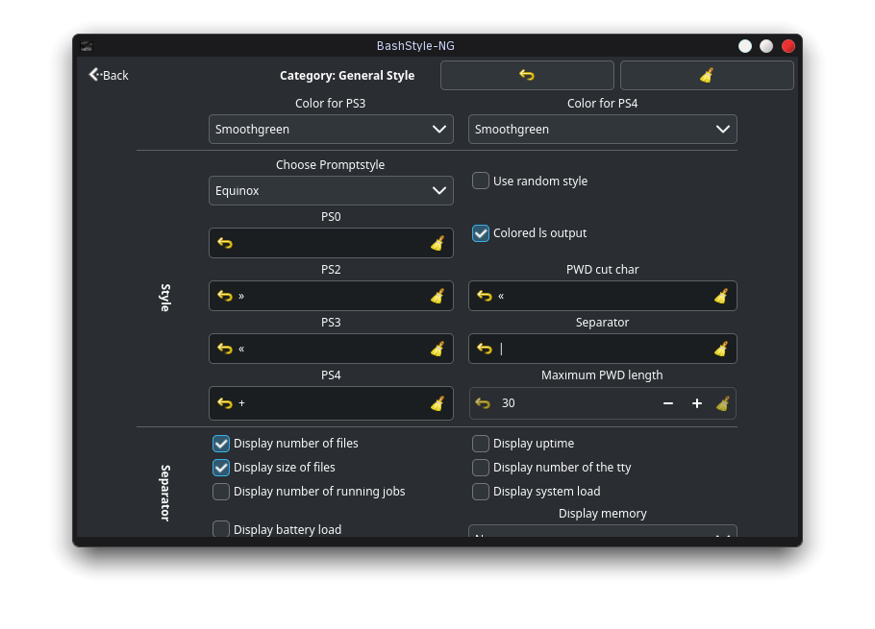Image resolution: width=875 pixels, height=629 pixels.
Task: Click the undo arrow in the Separator field
Action: (485, 349)
